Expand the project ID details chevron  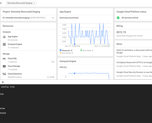pos(53,18)
